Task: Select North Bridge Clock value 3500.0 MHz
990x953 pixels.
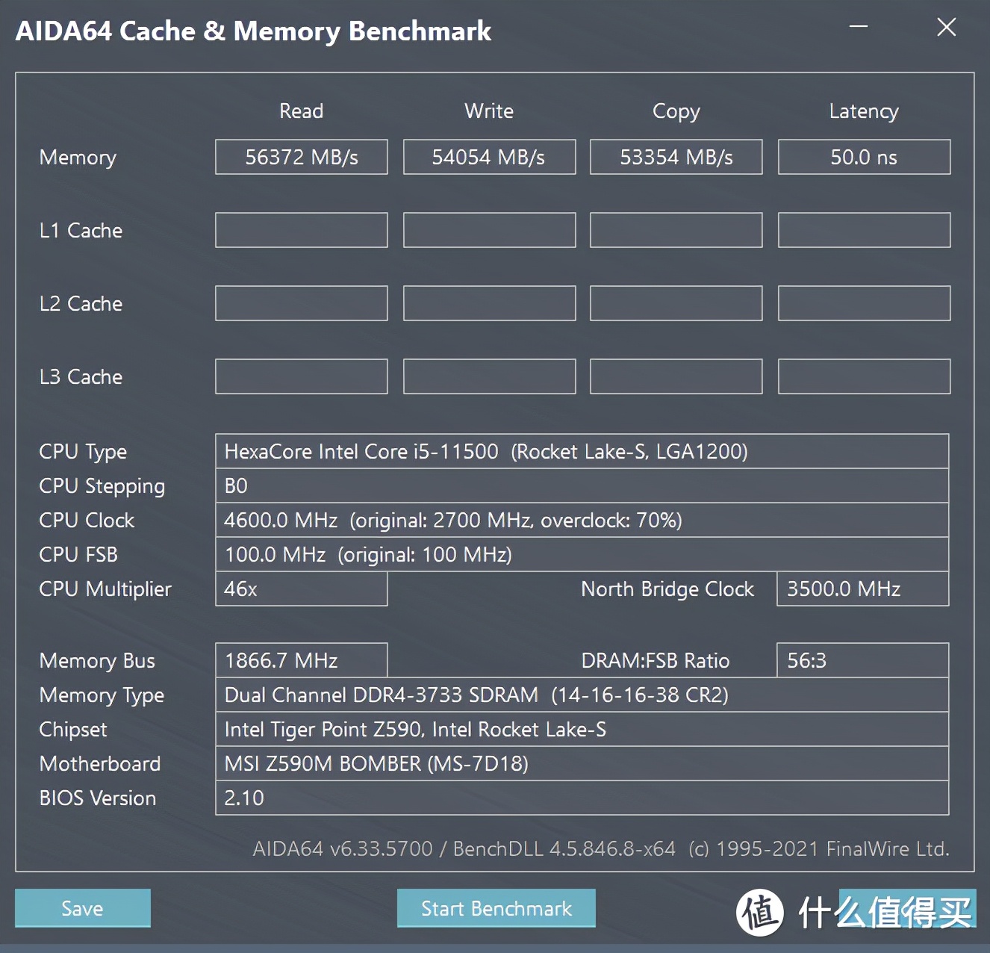Action: pos(863,589)
